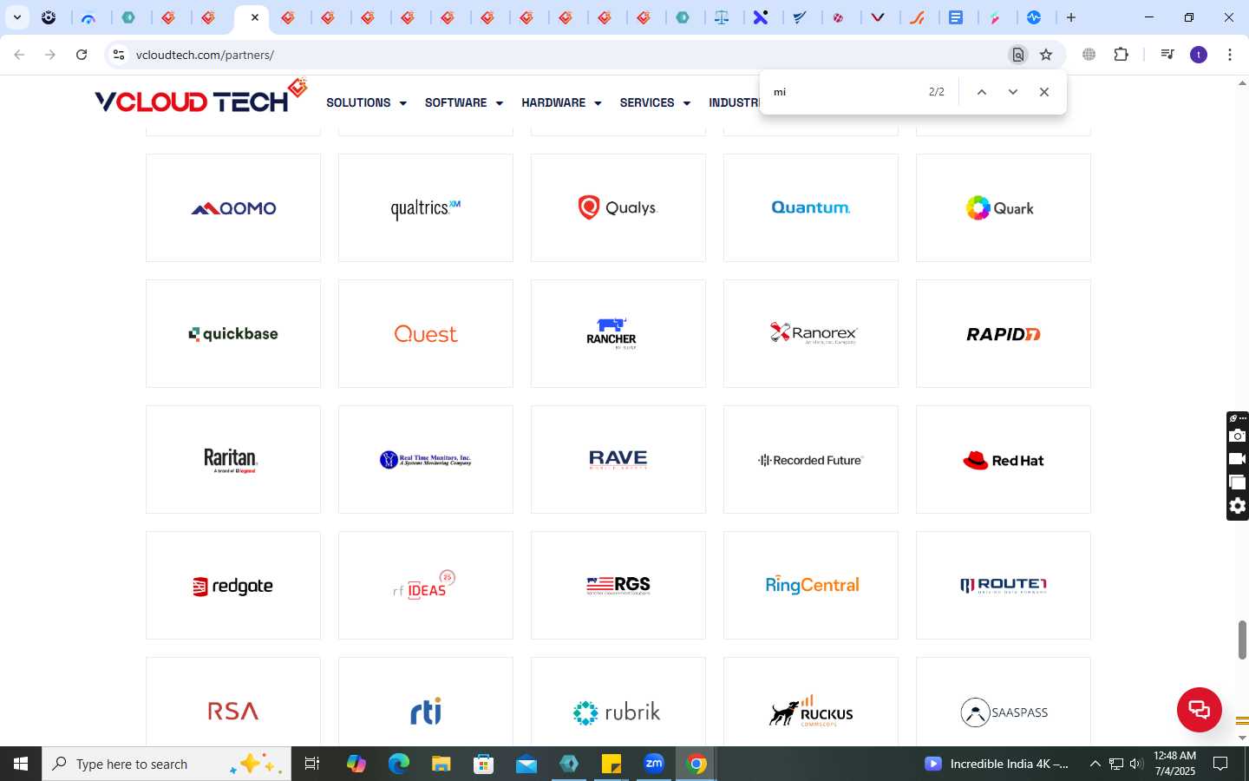Screen dimensions: 1249x781
Task: Open the site information icon in address bar
Action: pyautogui.click(x=119, y=55)
